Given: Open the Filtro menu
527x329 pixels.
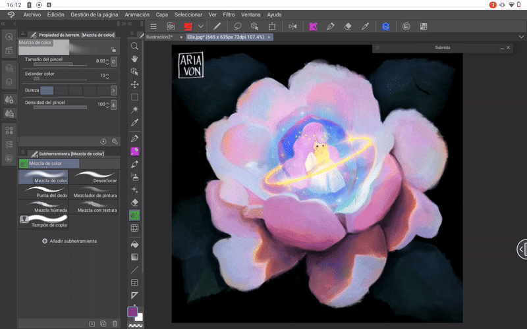Looking at the screenshot, I should (x=229, y=14).
